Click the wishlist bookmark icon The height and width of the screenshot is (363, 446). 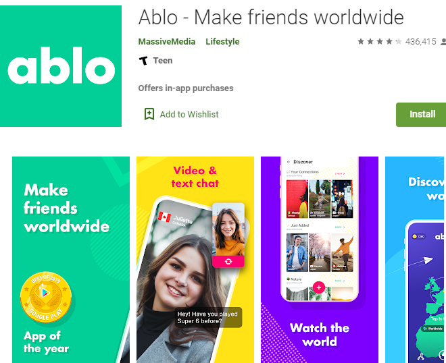(x=149, y=114)
